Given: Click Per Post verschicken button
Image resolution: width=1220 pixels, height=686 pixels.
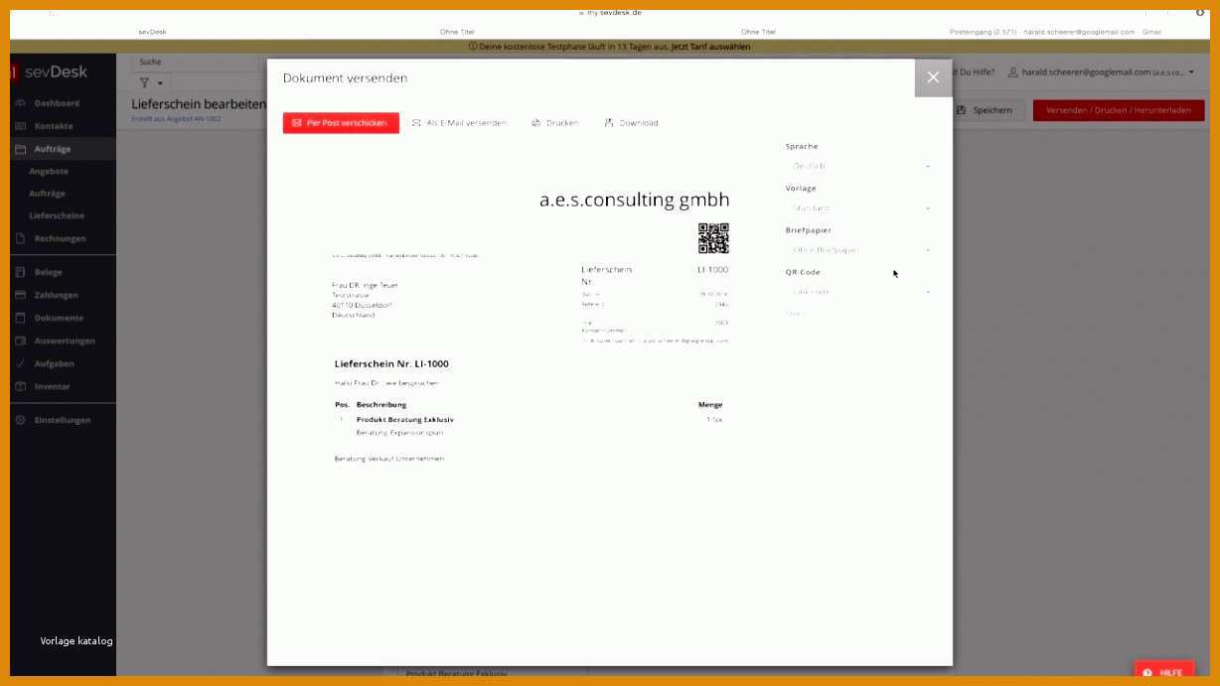Looking at the screenshot, I should click(341, 123).
